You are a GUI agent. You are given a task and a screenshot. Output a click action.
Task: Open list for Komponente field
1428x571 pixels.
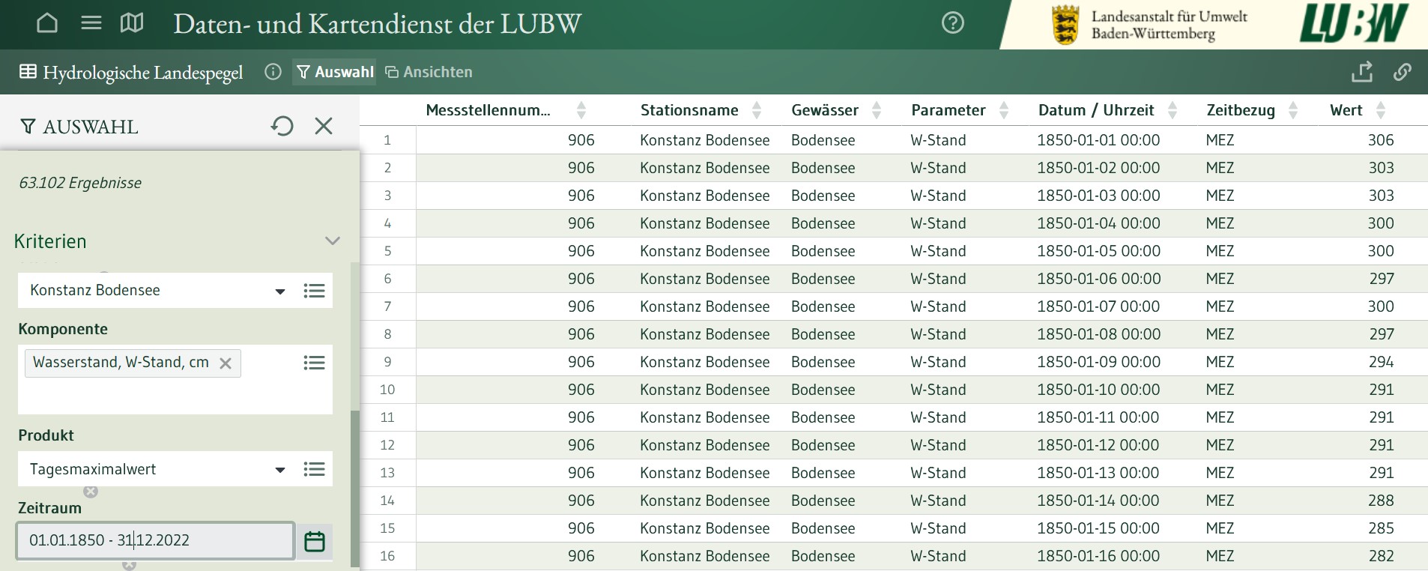click(314, 363)
